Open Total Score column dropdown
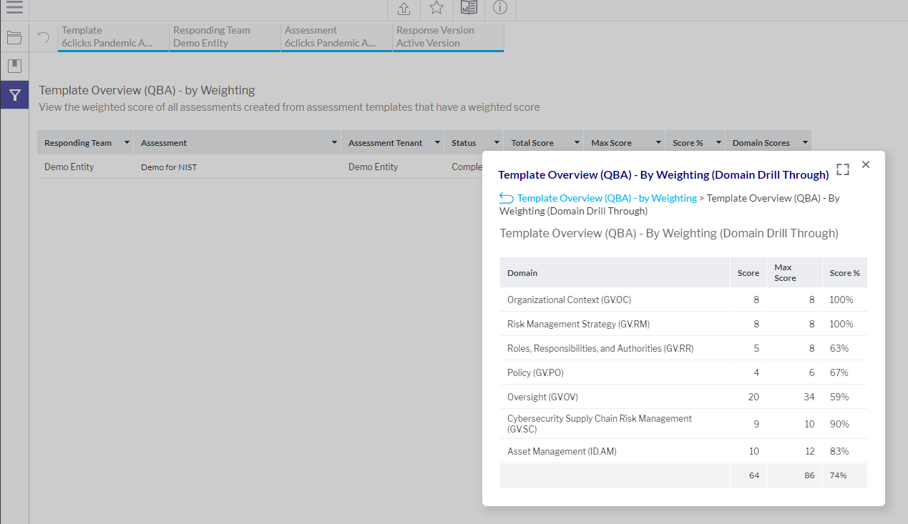 (x=576, y=142)
